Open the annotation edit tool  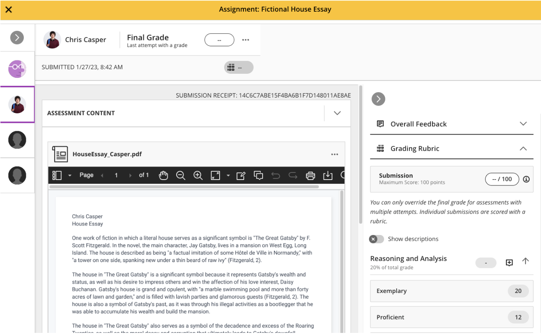pos(241,175)
